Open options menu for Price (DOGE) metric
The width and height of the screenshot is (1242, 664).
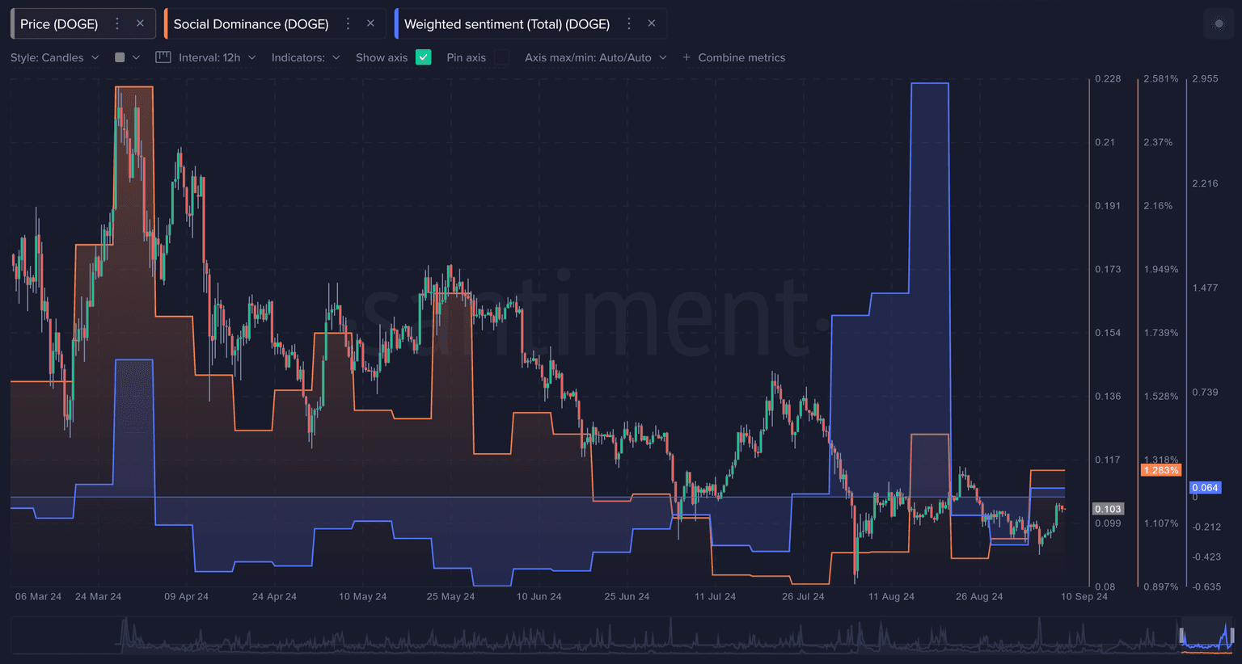point(117,24)
